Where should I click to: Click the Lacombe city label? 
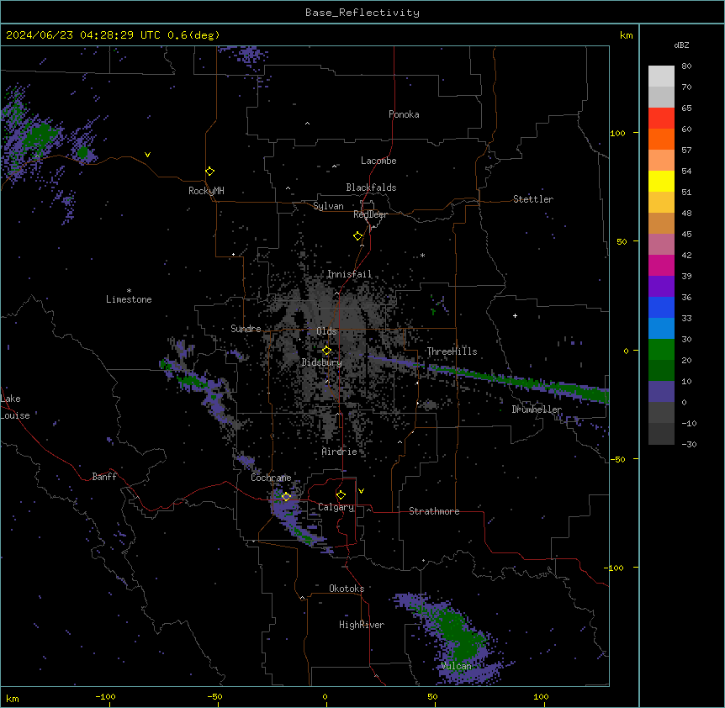378,161
